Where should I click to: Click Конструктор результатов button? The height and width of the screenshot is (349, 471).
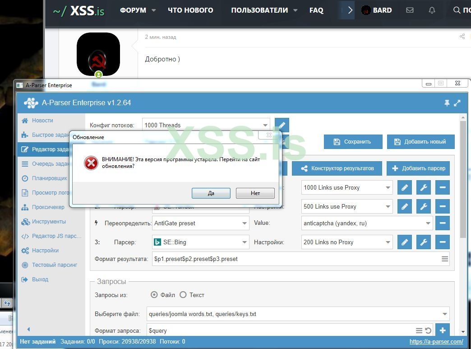pyautogui.click(x=337, y=168)
